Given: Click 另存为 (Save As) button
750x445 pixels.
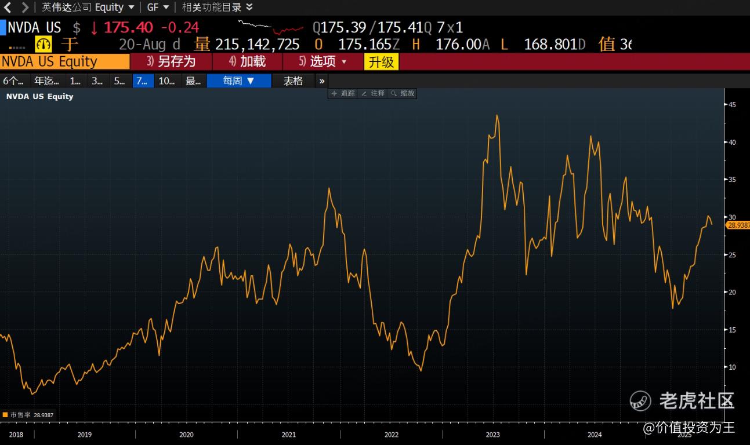Looking at the screenshot, I should 171,61.
